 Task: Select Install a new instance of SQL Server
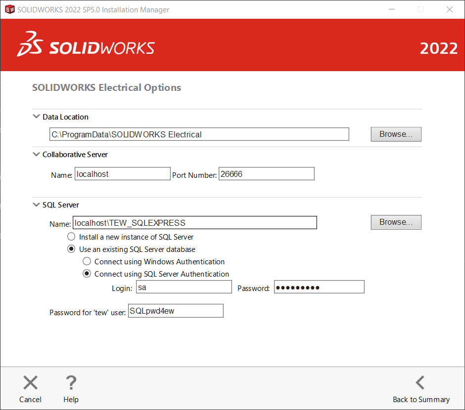pos(71,237)
